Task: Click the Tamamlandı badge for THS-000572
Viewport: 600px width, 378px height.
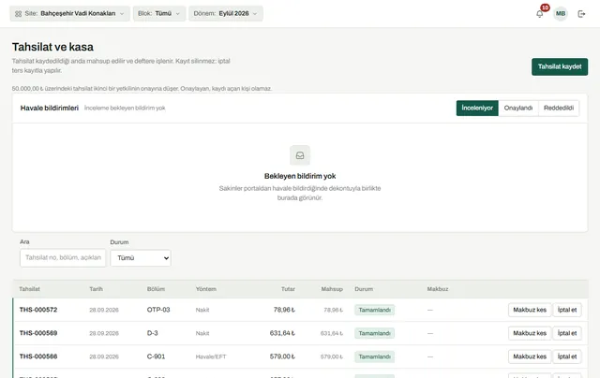Action: tap(374, 310)
